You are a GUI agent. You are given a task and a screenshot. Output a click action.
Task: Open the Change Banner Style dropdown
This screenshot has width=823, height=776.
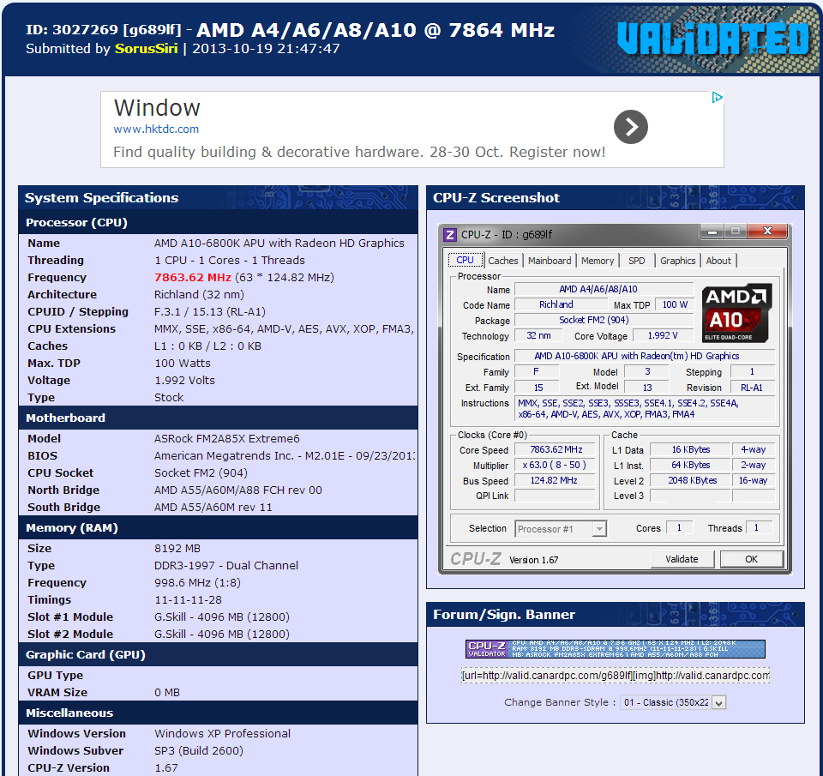pos(673,702)
